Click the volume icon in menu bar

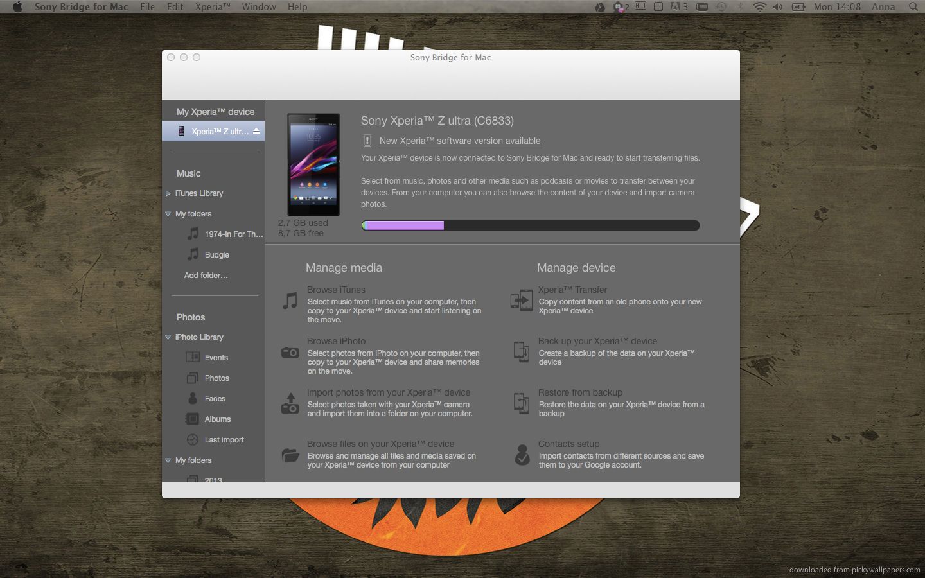pos(778,6)
